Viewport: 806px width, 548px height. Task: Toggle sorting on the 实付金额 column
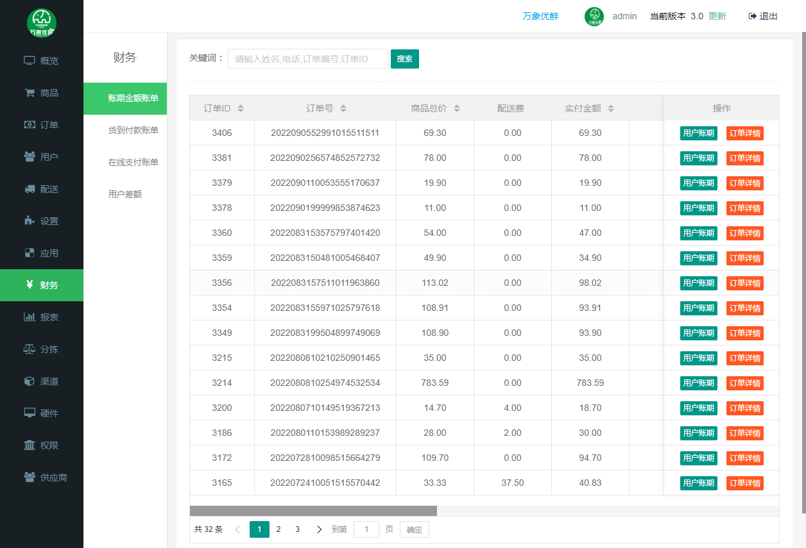611,108
